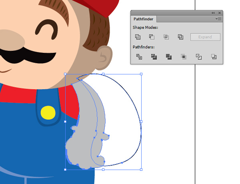Apply the Trim pathfinder
The image size is (240, 184).
[154, 57]
